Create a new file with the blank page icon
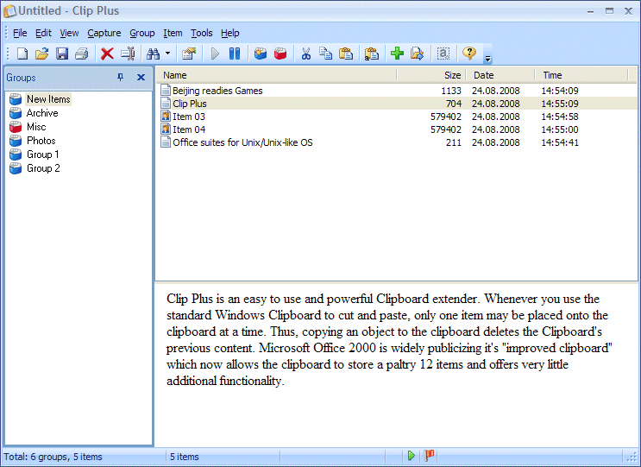Viewport: 641px width, 467px height. point(22,54)
